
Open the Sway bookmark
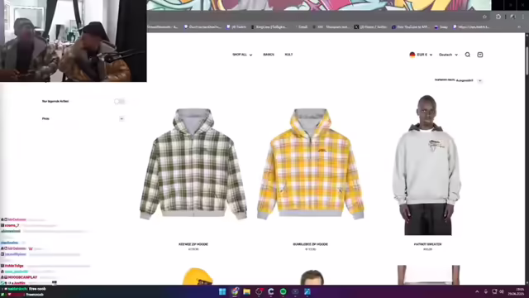click(441, 27)
